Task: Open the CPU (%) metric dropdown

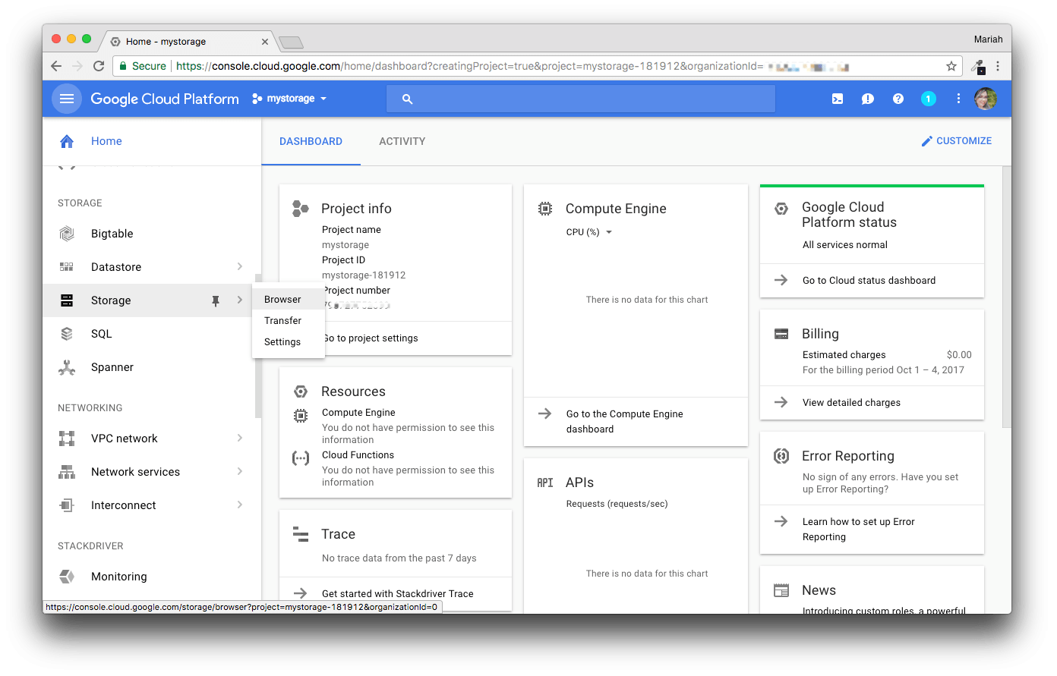Action: pos(589,231)
